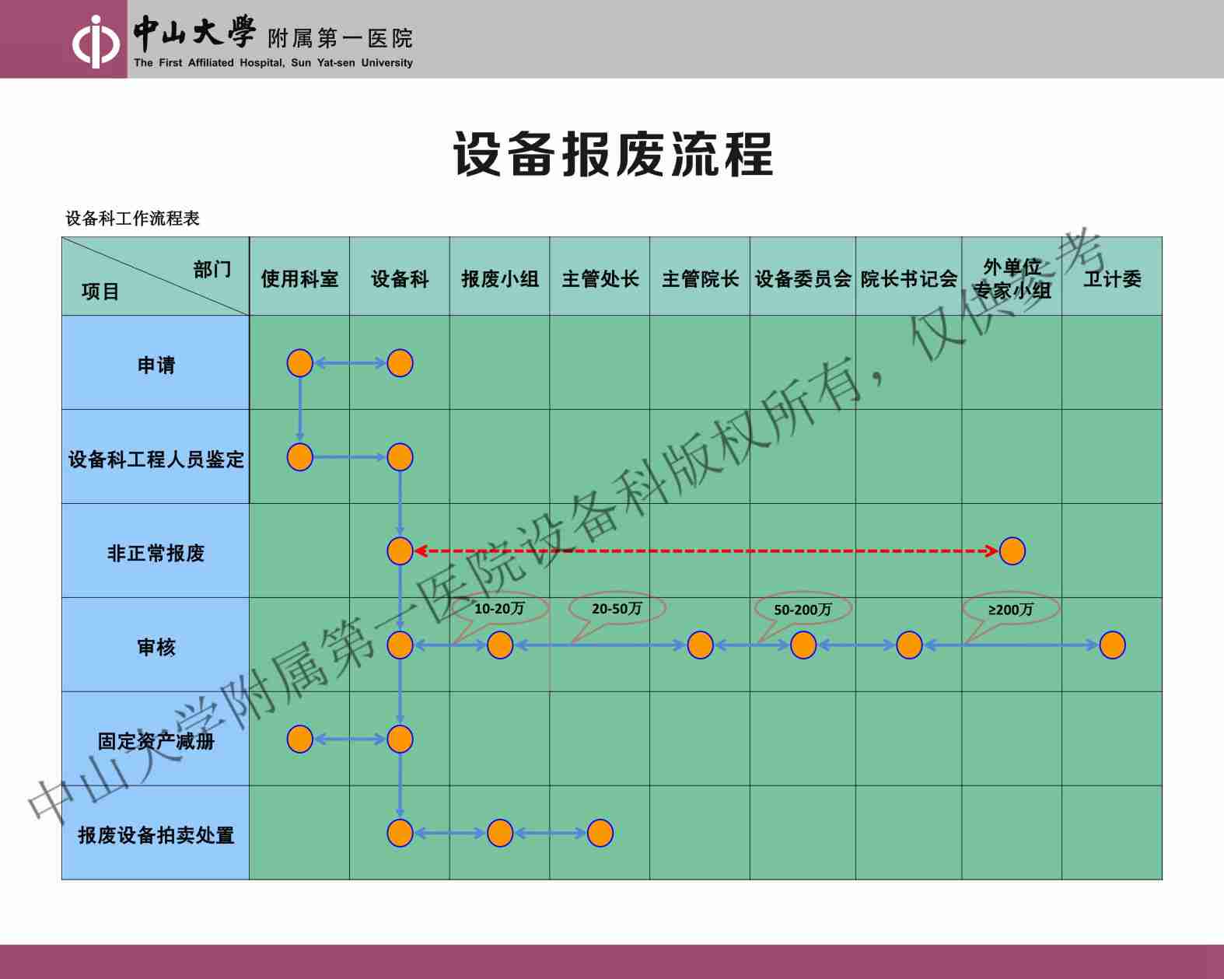Click the 附属第一医院 header text
Screen dimensions: 1224x979
click(340, 38)
